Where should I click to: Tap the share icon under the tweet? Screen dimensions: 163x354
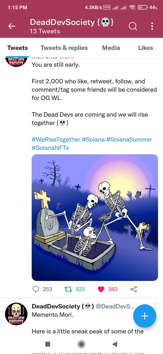(134, 289)
